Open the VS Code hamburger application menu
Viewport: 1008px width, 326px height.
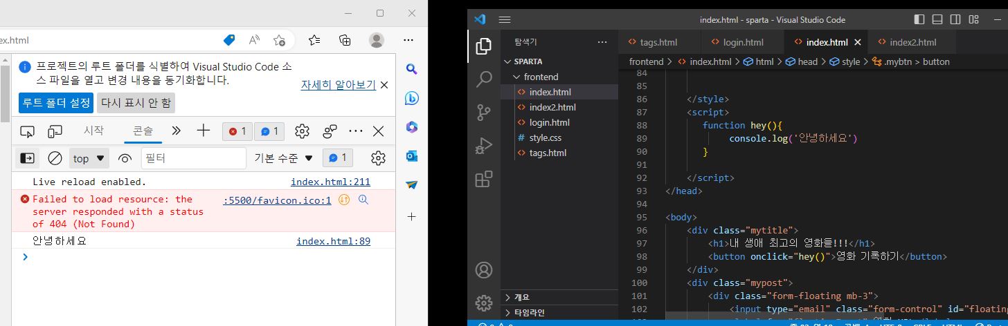(x=505, y=19)
